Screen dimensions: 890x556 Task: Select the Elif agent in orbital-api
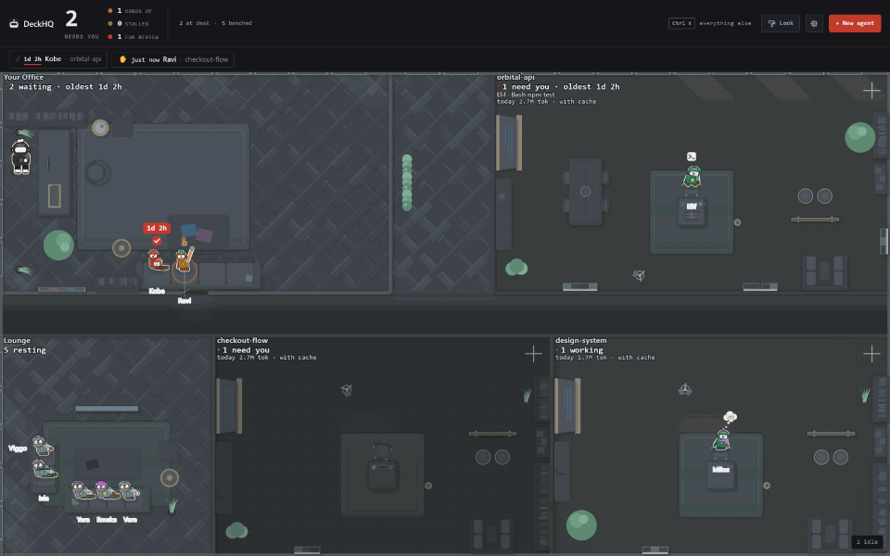click(692, 176)
